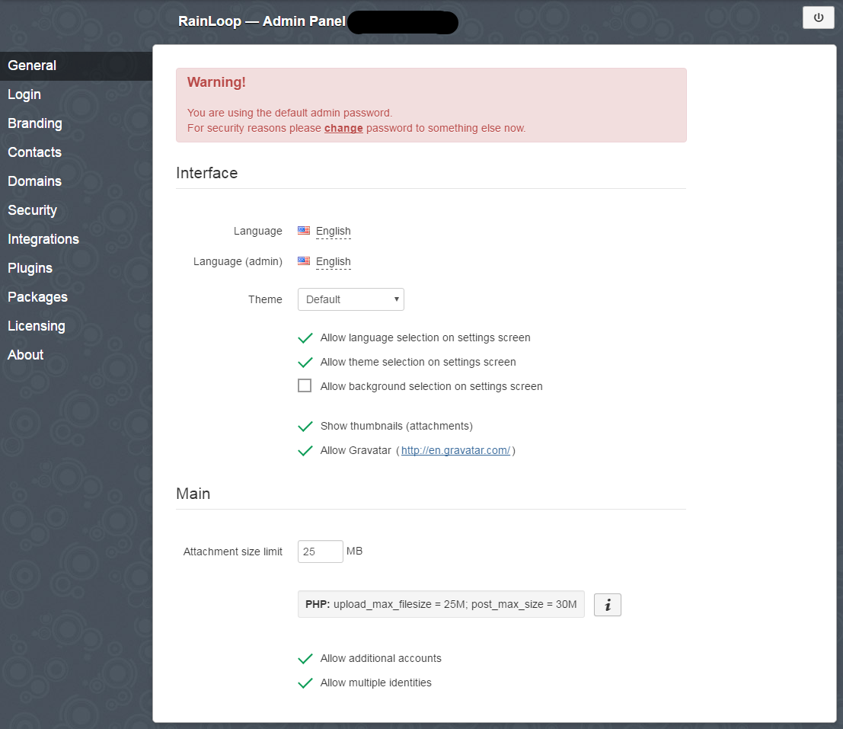The height and width of the screenshot is (729, 843).
Task: Select Plugins in the sidebar
Action: point(30,267)
